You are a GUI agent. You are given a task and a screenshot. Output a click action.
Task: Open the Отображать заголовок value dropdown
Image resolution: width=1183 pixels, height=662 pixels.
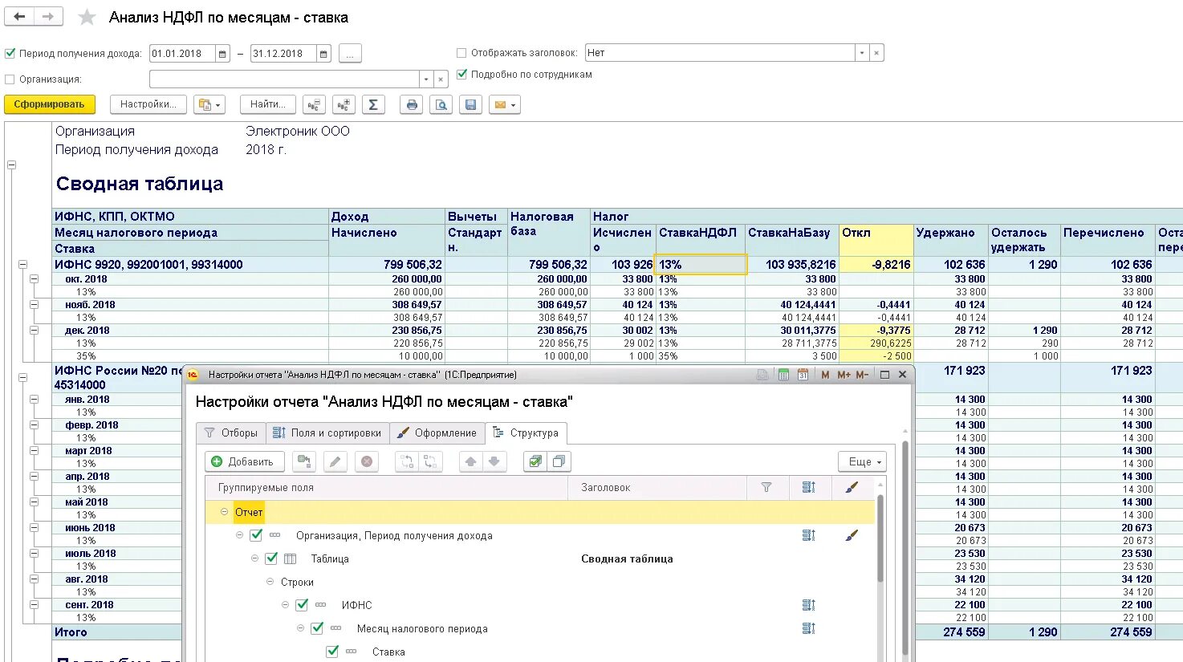[x=862, y=53]
